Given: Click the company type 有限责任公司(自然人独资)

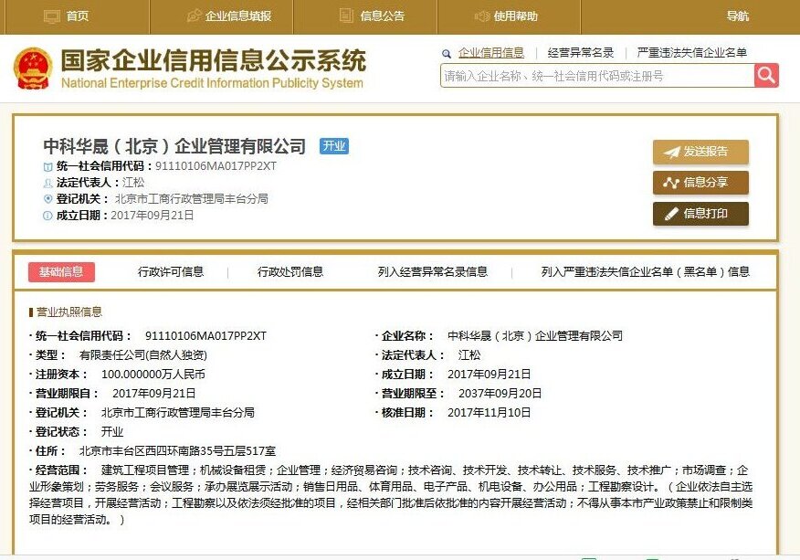Looking at the screenshot, I should pos(142,355).
